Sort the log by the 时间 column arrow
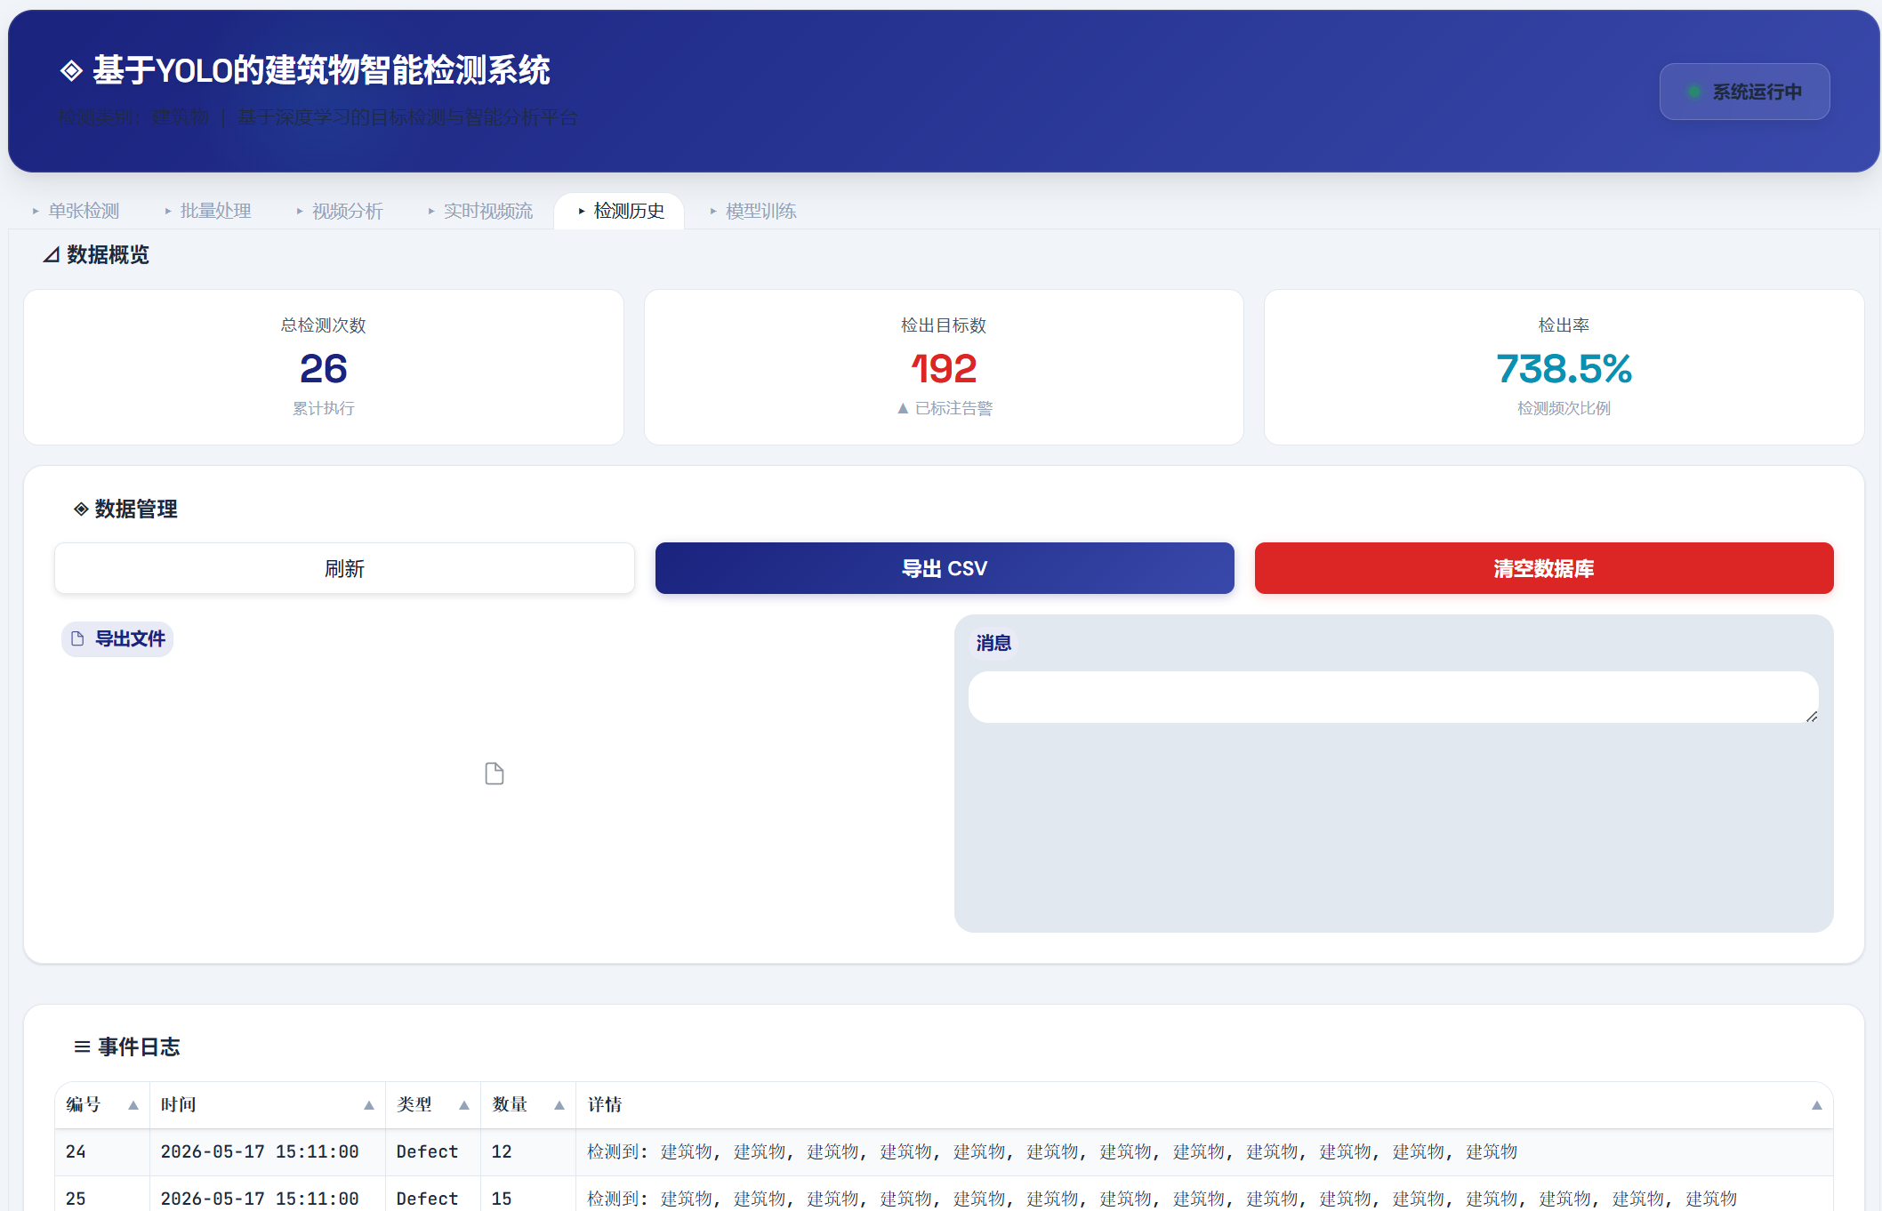 tap(369, 1105)
